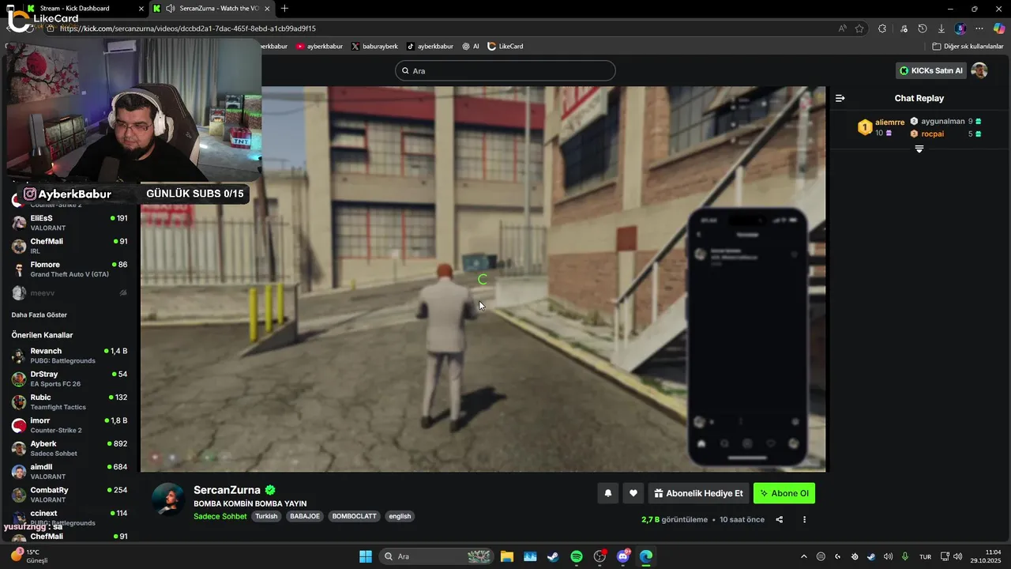The width and height of the screenshot is (1011, 569).
Task: Open Discord from the taskbar
Action: 623,556
